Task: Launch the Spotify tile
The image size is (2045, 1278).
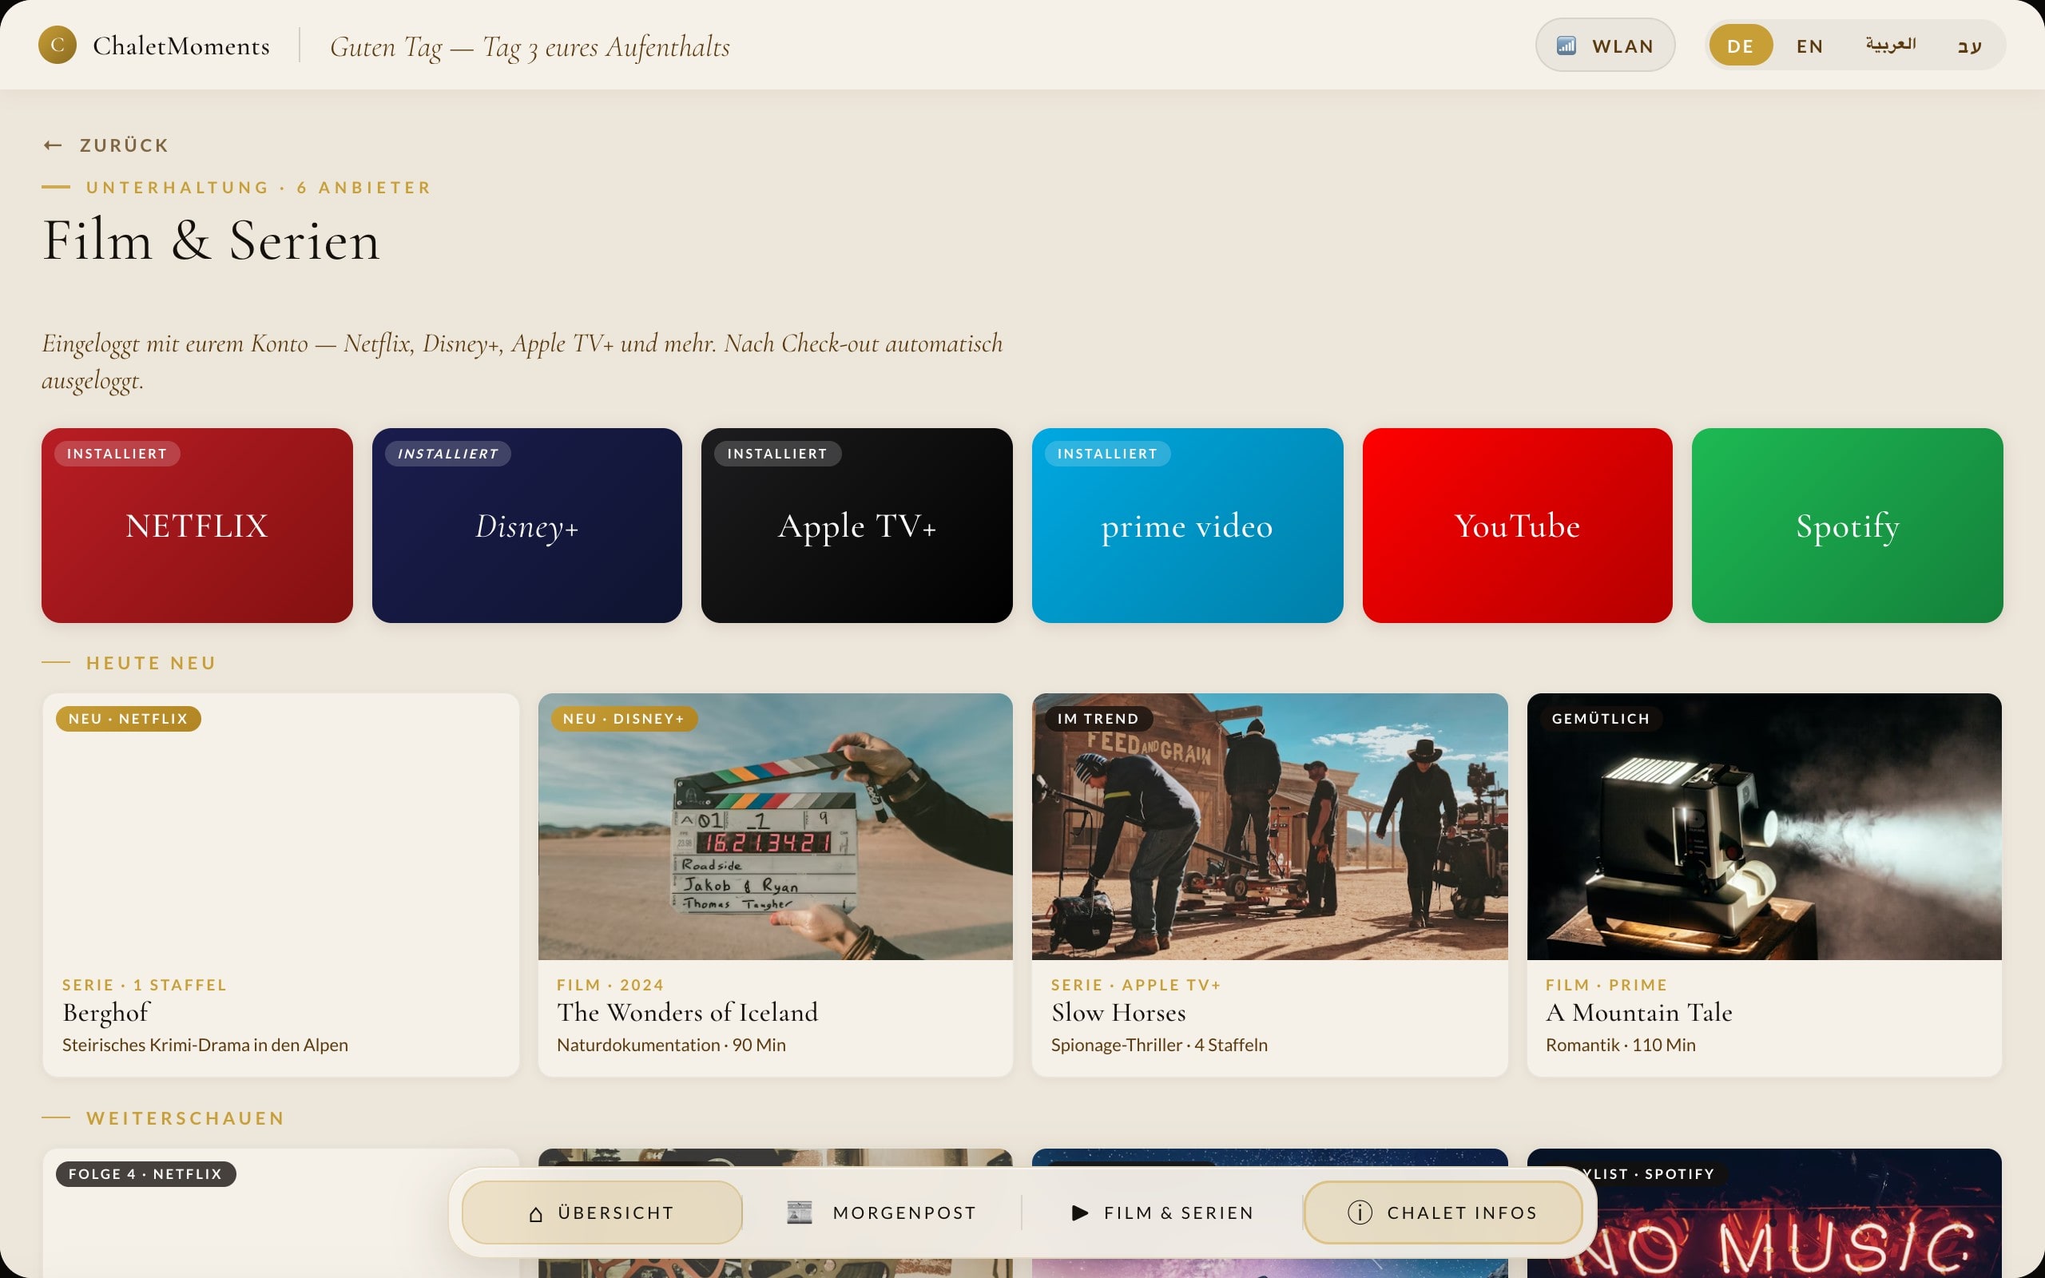Action: (1847, 526)
